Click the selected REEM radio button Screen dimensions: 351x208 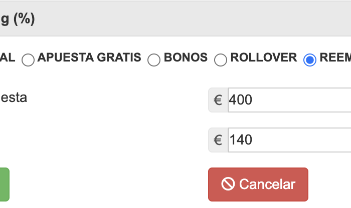(x=310, y=60)
